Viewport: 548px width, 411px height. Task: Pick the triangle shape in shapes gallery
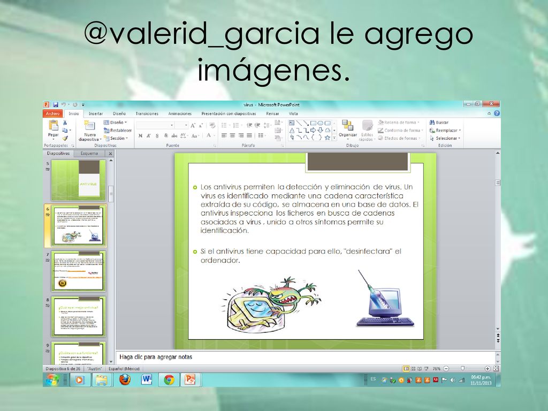292,131
